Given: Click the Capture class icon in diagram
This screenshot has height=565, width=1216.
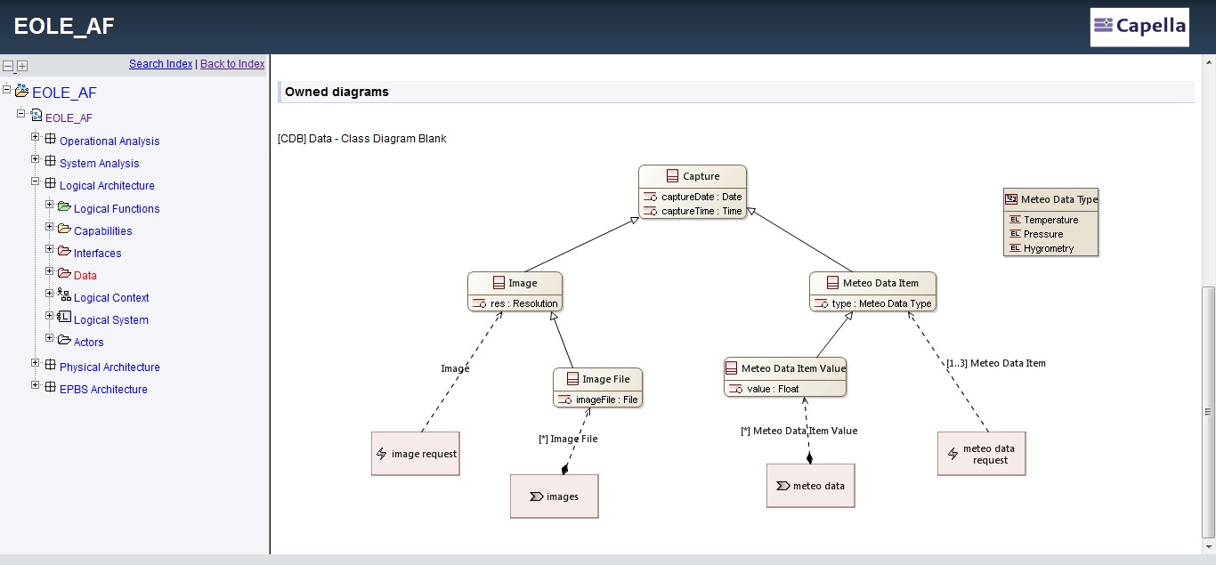Looking at the screenshot, I should pos(672,176).
